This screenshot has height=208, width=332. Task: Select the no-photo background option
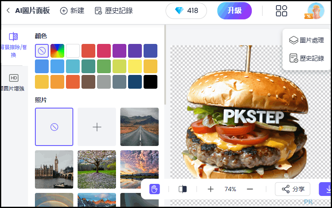(54, 127)
